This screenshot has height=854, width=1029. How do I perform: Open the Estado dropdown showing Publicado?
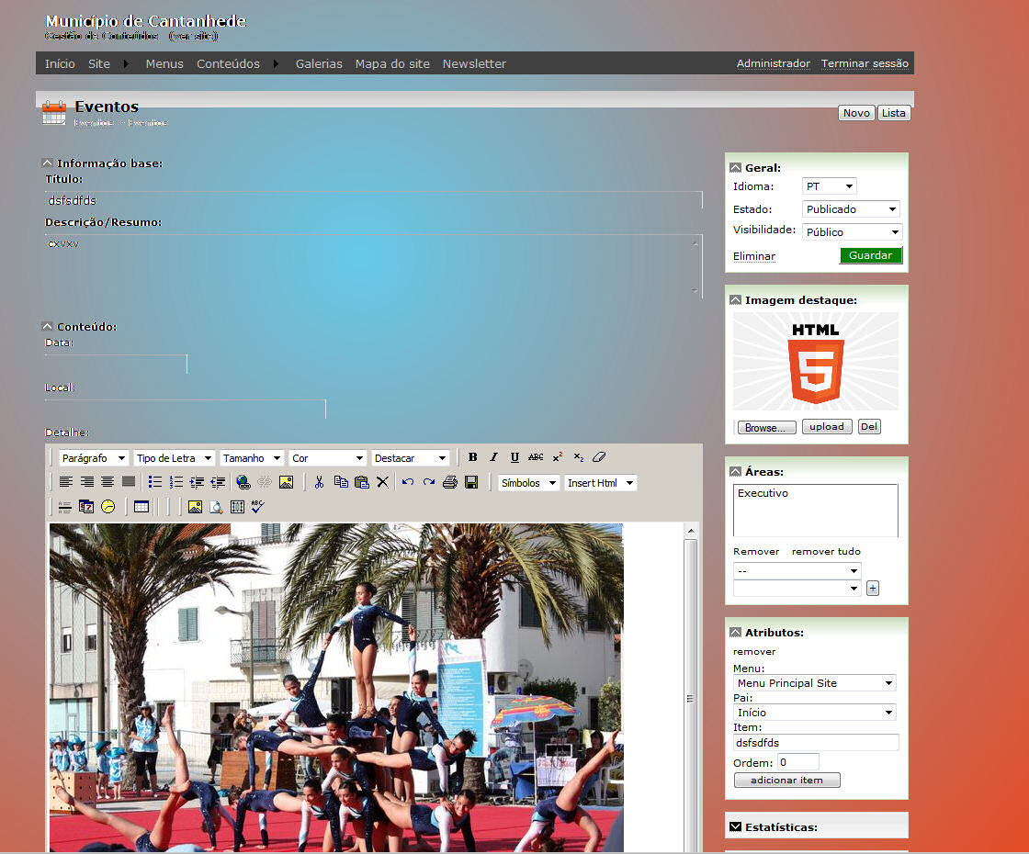click(x=851, y=209)
